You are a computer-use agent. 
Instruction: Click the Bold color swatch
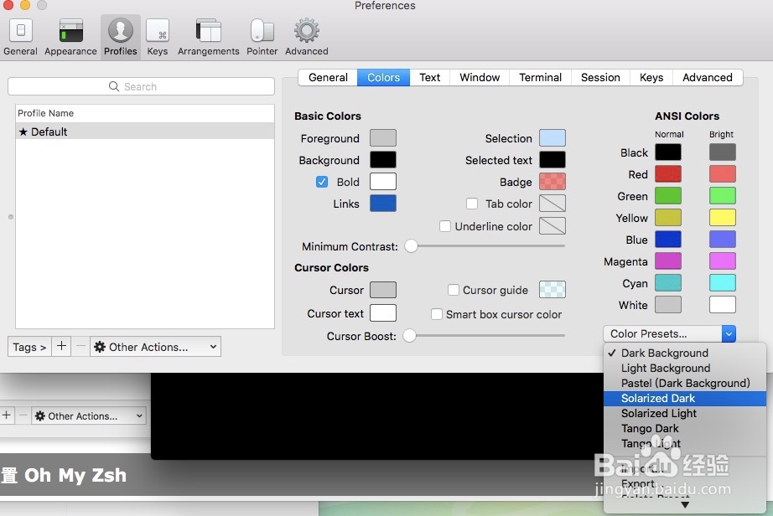click(x=383, y=181)
